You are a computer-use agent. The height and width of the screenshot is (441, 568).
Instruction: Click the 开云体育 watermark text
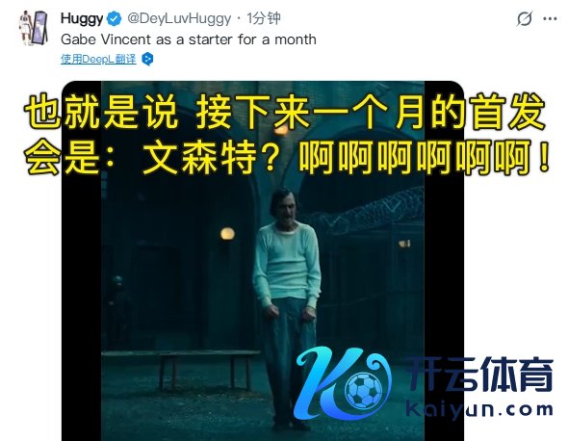[x=480, y=375]
